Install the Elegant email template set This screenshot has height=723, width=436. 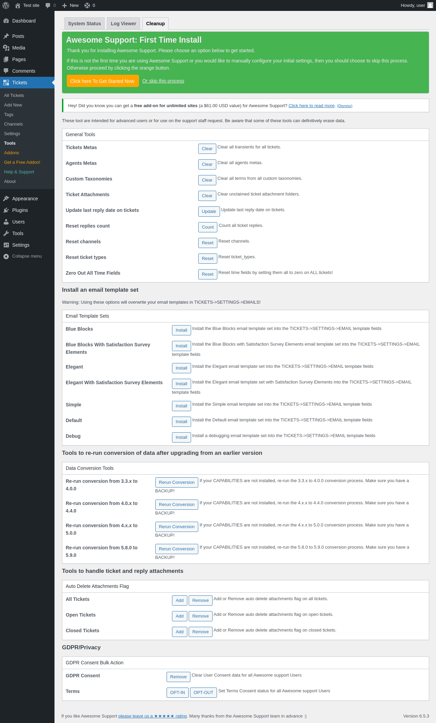coord(181,368)
